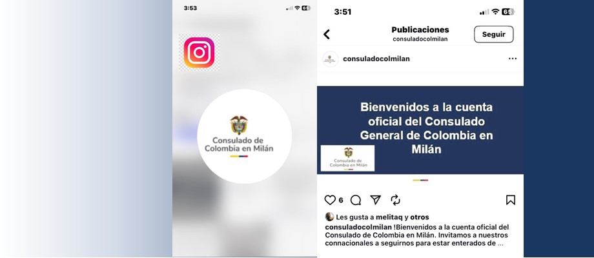The height and width of the screenshot is (258, 594).
Task: Share the post with paper plane icon
Action: pyautogui.click(x=375, y=200)
